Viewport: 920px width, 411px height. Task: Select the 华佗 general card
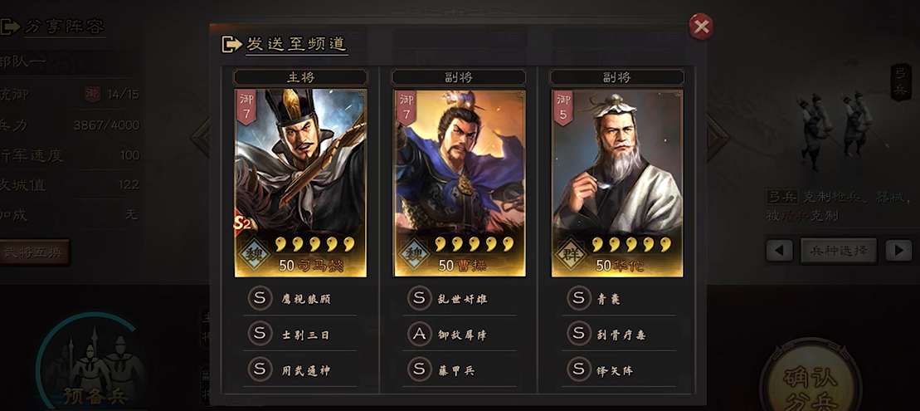pyautogui.click(x=617, y=183)
